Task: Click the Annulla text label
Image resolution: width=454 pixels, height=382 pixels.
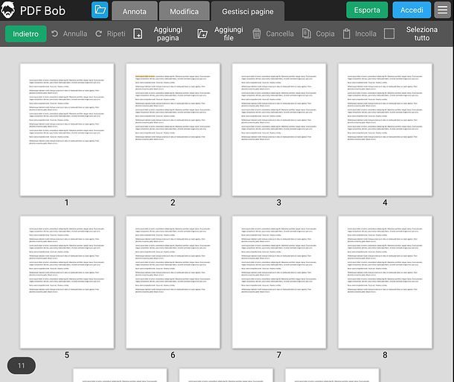Action: click(75, 34)
